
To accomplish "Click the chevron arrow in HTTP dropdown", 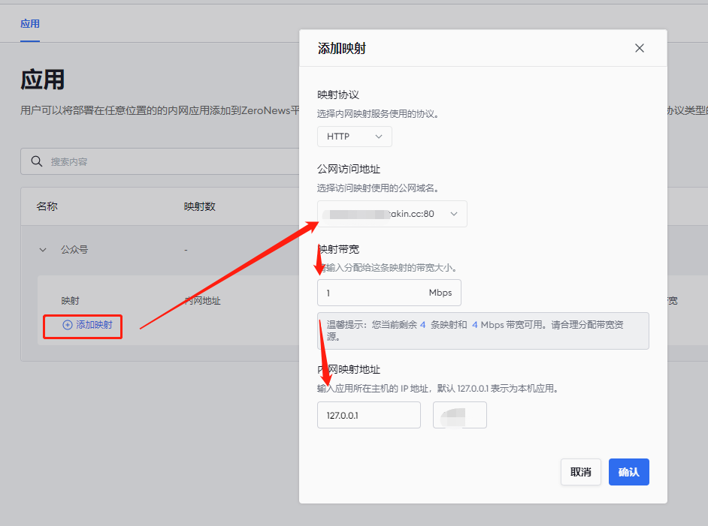I will [379, 137].
